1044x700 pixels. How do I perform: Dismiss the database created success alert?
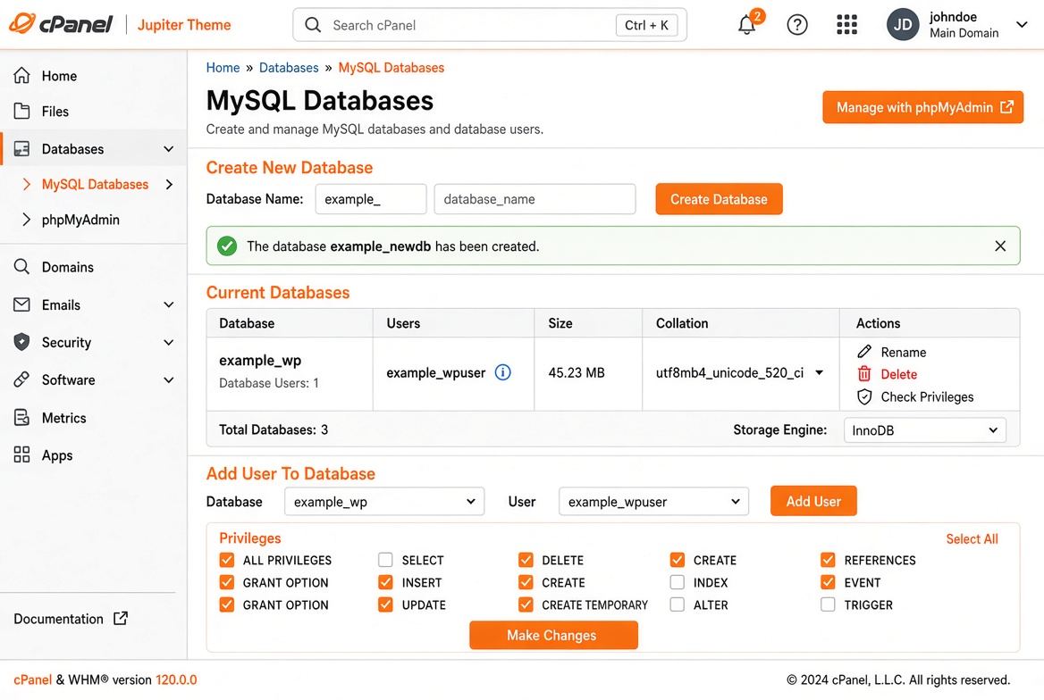click(1000, 246)
